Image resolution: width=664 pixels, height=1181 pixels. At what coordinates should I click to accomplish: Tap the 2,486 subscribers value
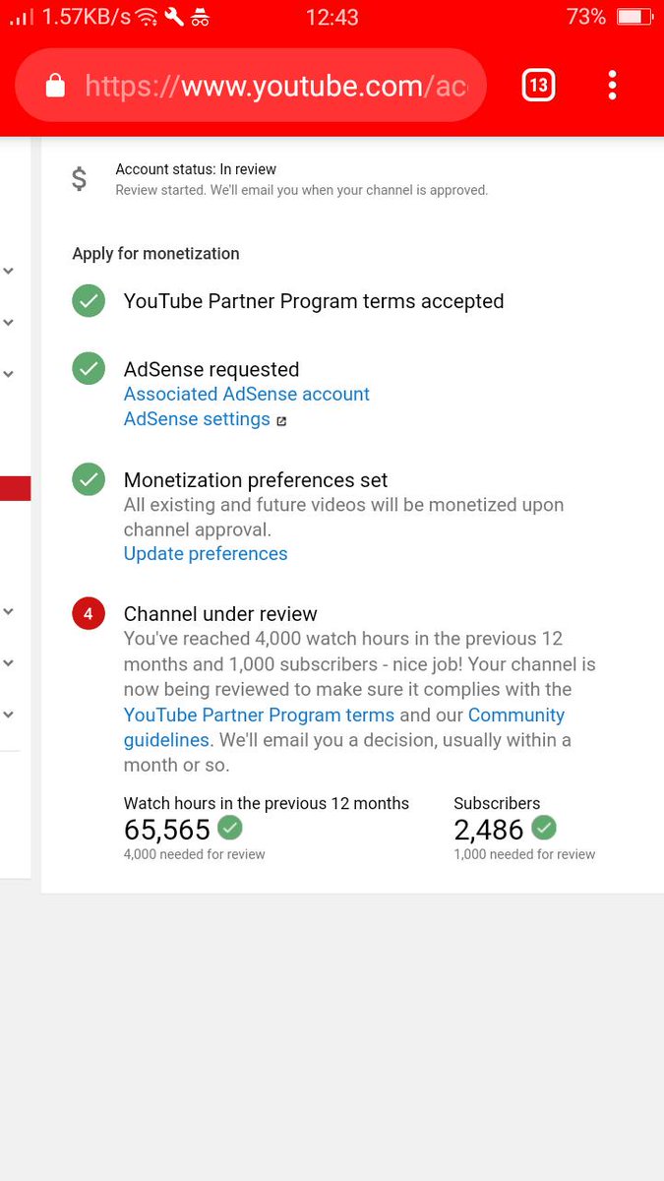[x=489, y=830]
